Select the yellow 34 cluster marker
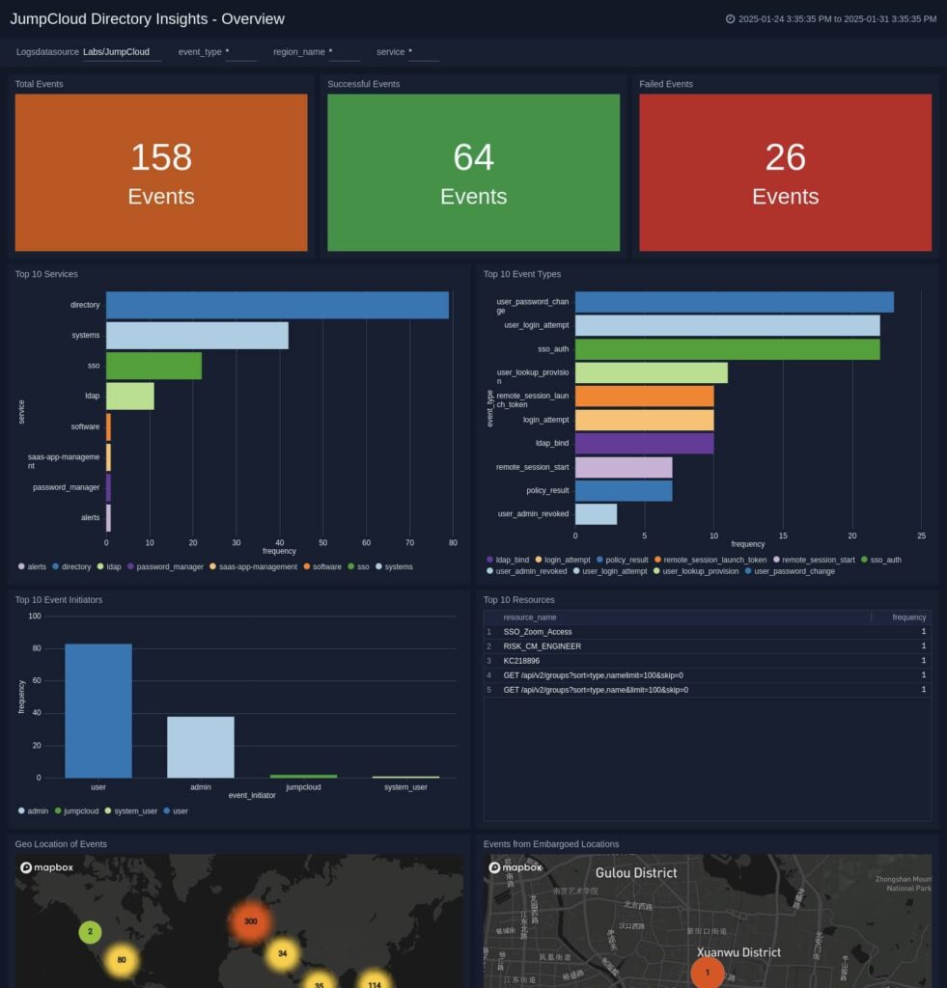The image size is (947, 988). [x=281, y=953]
